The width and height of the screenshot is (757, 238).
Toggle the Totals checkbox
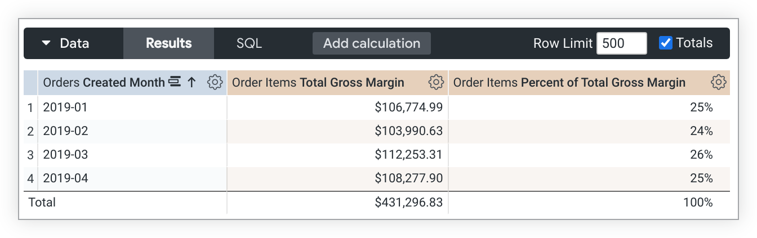666,43
